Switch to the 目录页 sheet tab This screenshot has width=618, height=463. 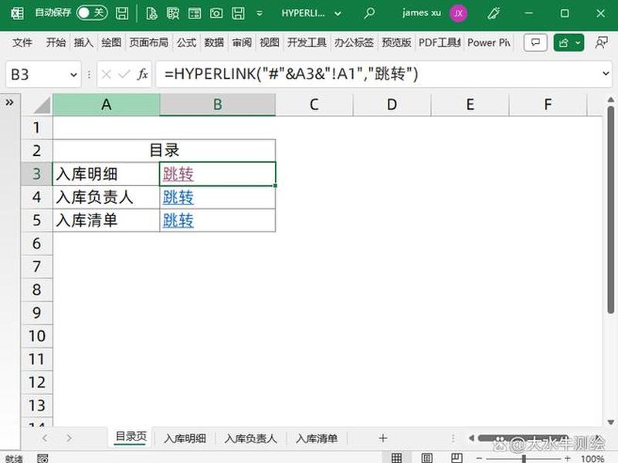coord(131,437)
